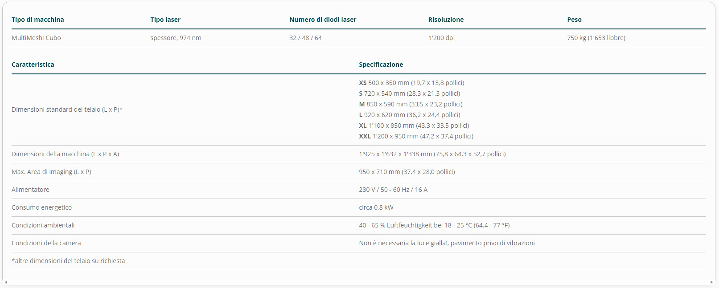The image size is (719, 288).
Task: Click the '*altre dimensioni del telaio su richiesta' footnote
Action: point(68,261)
